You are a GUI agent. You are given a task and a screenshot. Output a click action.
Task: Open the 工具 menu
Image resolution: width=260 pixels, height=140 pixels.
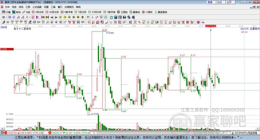pos(53,7)
